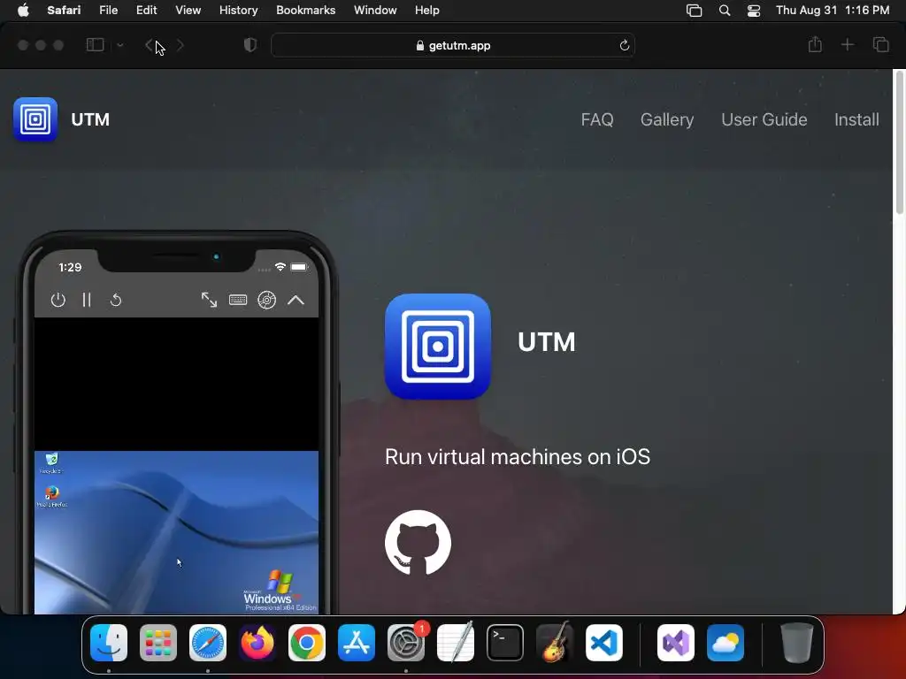Click the UTM header title text
This screenshot has height=679, width=906.
90,119
